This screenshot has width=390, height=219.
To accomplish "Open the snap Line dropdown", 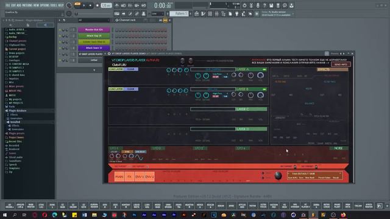I will point(158,14).
